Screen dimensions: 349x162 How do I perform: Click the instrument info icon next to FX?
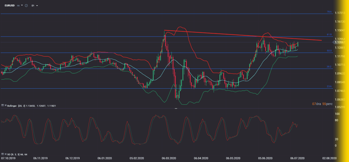pyautogui.click(x=26, y=6)
